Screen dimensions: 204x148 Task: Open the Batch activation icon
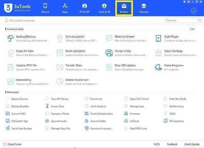pos(60,53)
